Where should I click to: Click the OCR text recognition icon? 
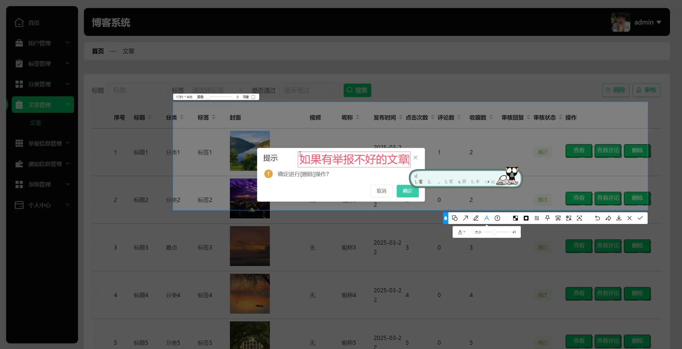(579, 218)
